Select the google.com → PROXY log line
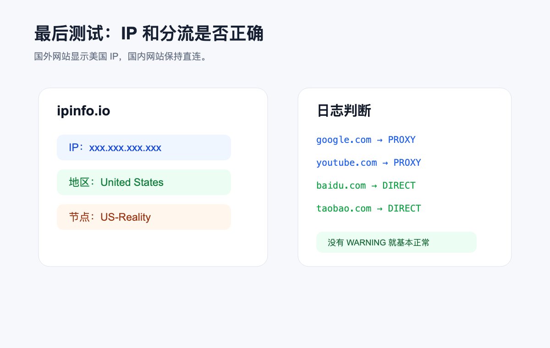550x348 pixels. pos(366,140)
